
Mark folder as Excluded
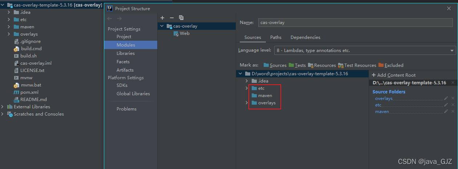[391, 65]
